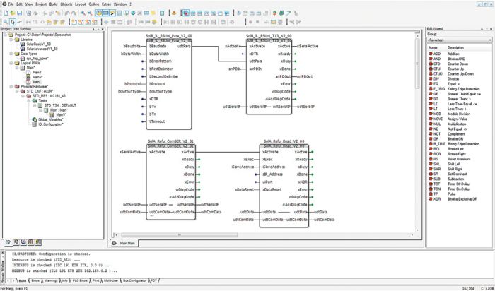Select the xSerialActive variable on SolA_Refu_ComSER input

pyautogui.click(x=129, y=152)
